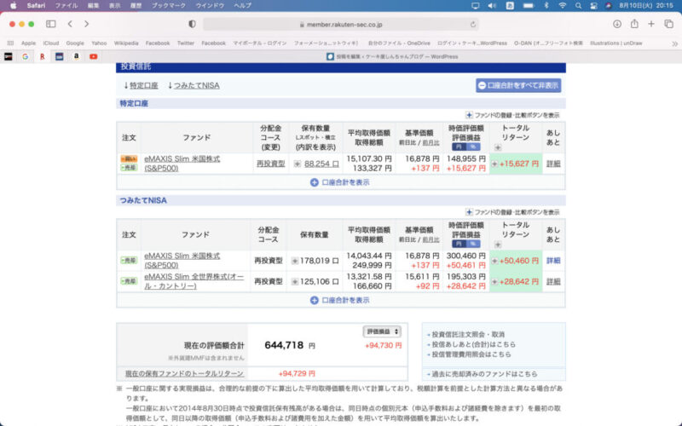This screenshot has height=426, width=682.
Task: Toggle the Safari sidebar icon
Action: pyautogui.click(x=51, y=24)
